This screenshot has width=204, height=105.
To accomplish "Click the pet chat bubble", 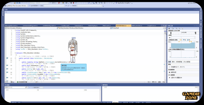I will tap(74, 67).
